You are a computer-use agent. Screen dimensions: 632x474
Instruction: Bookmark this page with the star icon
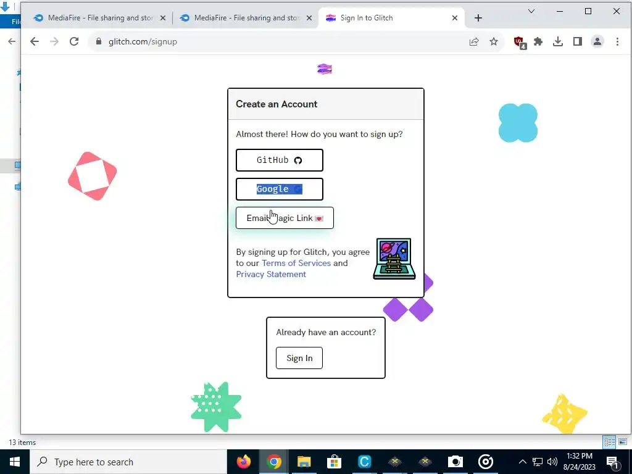pos(494,41)
